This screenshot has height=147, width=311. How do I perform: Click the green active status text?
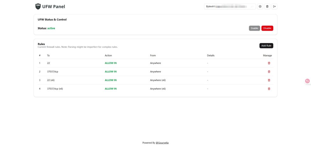tap(51, 28)
